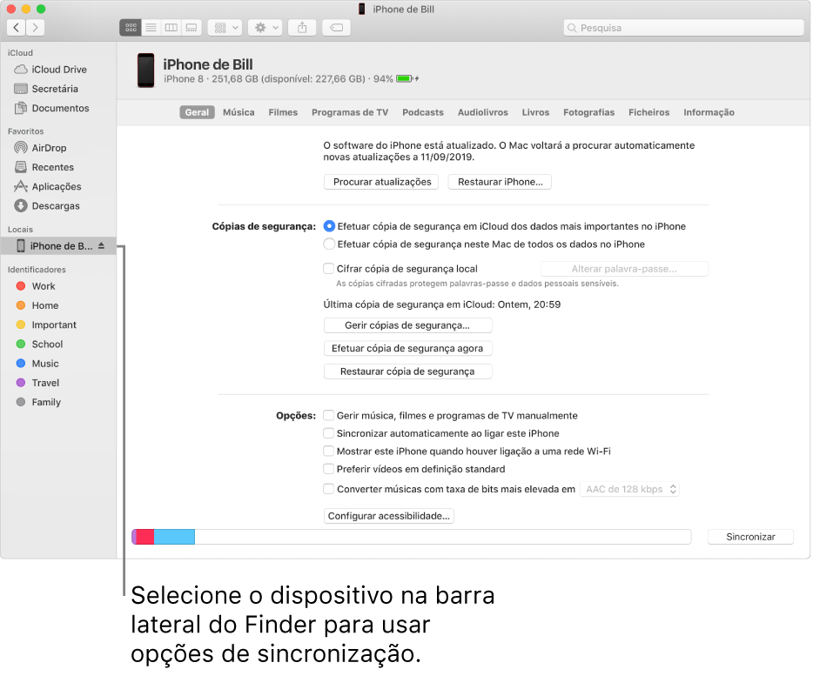Select the green School tag
This screenshot has height=676, width=813.
click(39, 345)
